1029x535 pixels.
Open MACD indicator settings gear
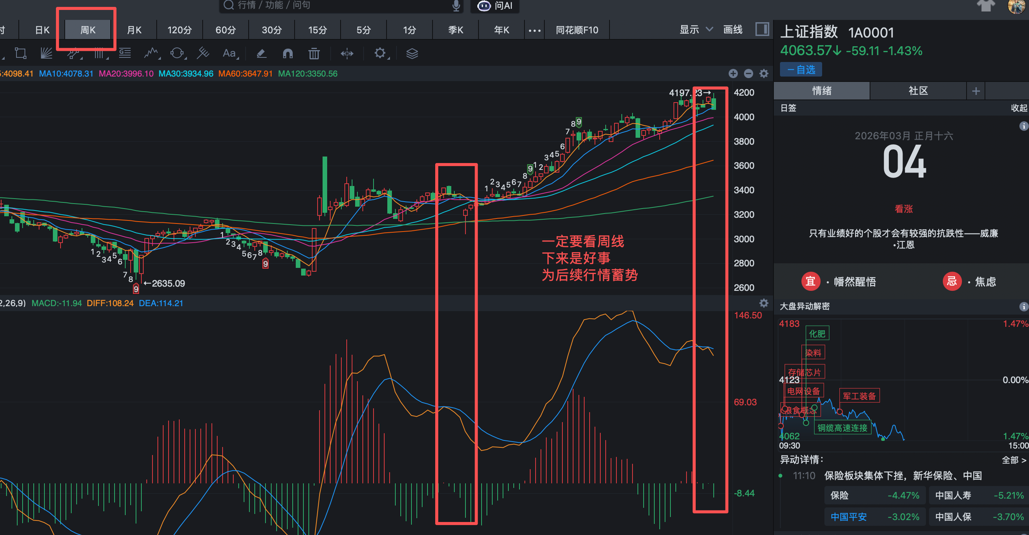764,303
